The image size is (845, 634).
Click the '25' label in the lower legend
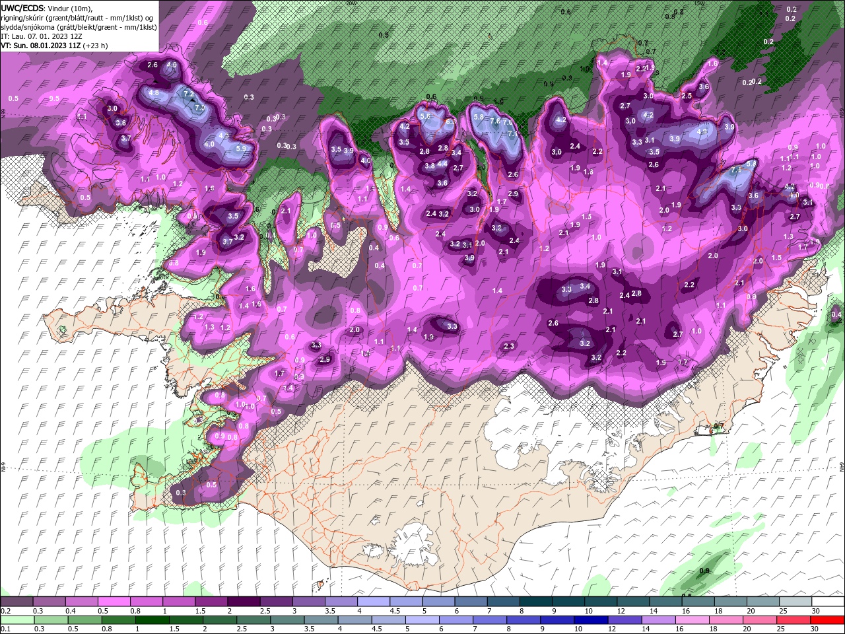[x=780, y=630]
